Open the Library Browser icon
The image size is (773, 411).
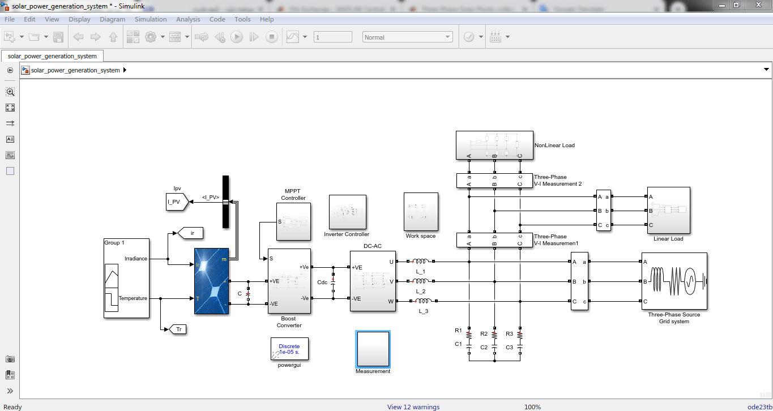pyautogui.click(x=133, y=37)
